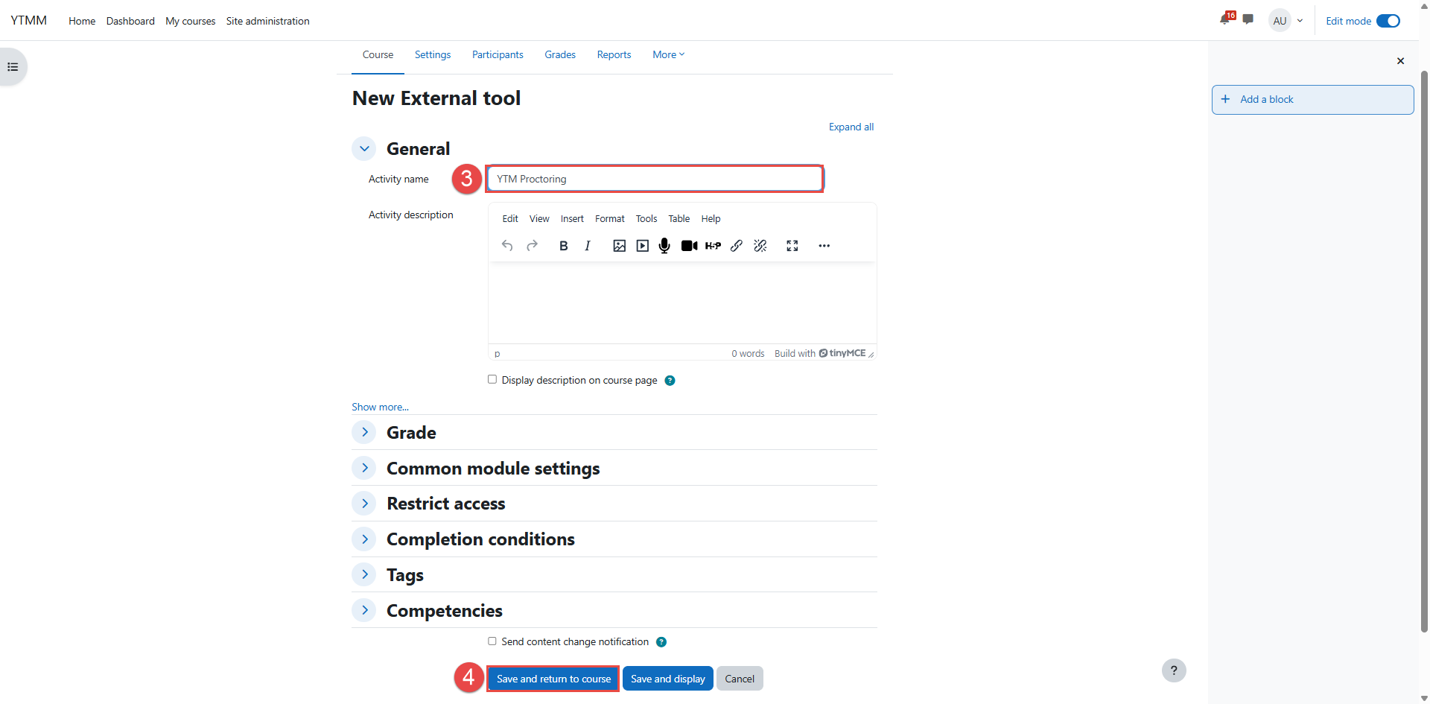
Task: Switch to the Settings tab
Action: (x=433, y=54)
